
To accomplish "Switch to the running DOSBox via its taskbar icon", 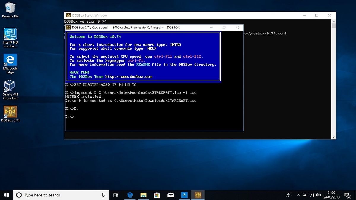I will (198, 195).
